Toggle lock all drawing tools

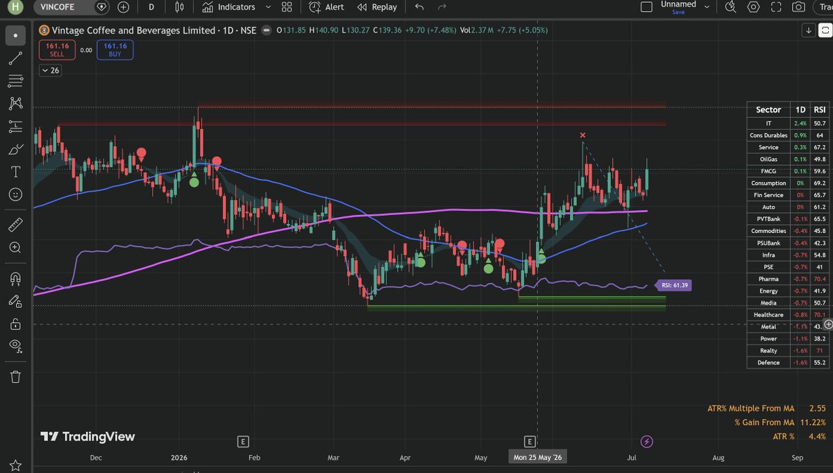(15, 323)
